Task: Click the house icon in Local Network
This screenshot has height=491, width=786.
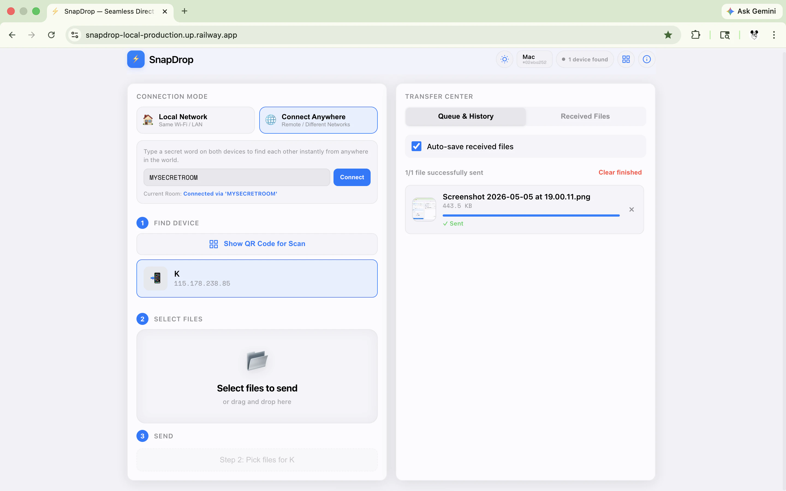Action: (x=148, y=120)
